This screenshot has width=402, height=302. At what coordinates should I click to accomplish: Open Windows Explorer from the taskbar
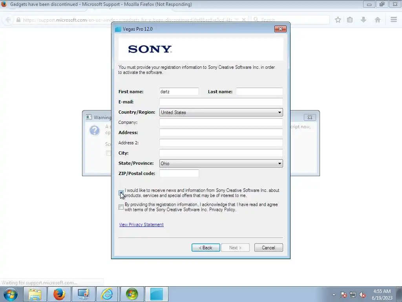point(35,294)
